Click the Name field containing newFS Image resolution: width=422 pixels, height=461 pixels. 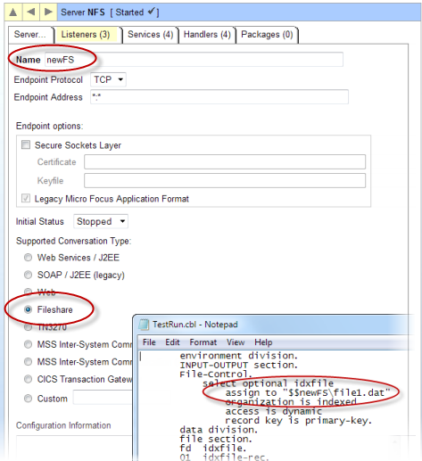[x=194, y=60]
